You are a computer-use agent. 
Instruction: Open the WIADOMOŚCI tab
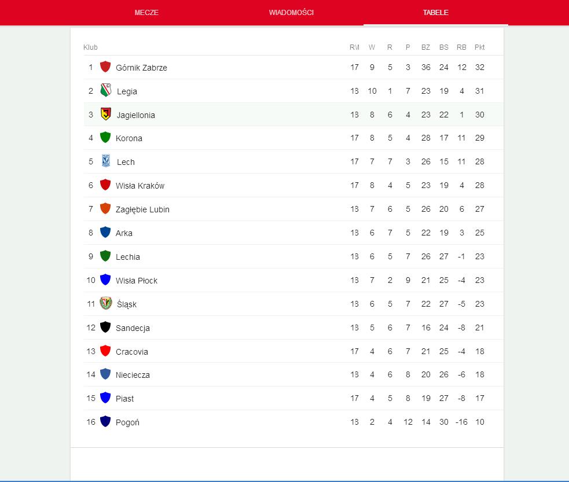291,13
